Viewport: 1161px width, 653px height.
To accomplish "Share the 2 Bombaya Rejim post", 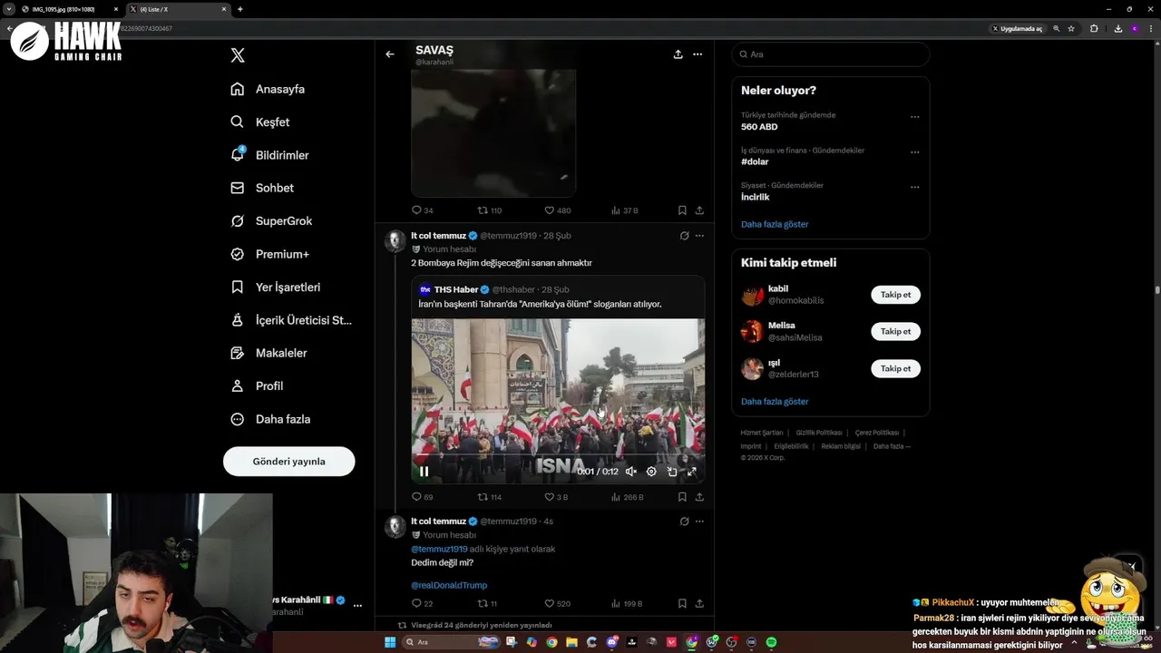I will (699, 497).
